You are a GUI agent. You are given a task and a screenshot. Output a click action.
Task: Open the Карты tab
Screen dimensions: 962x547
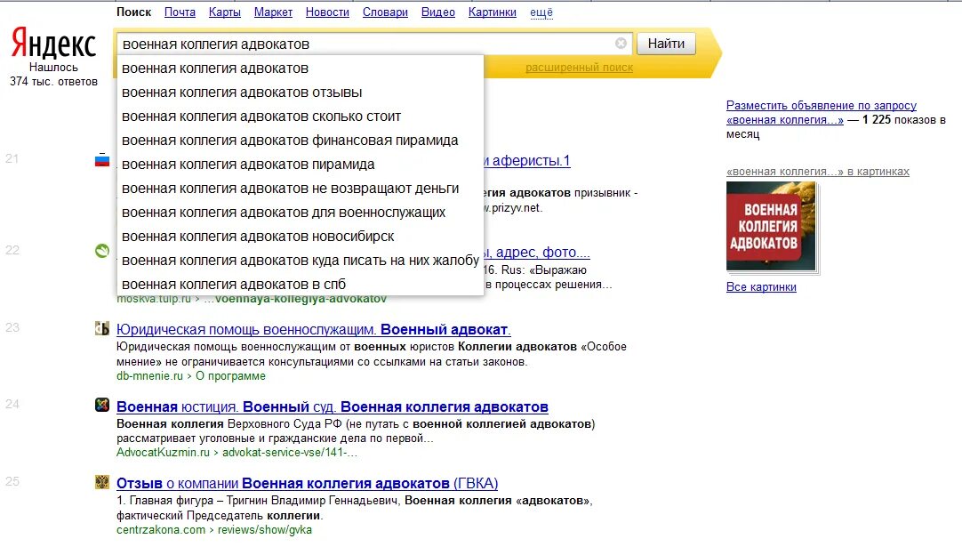(x=225, y=12)
